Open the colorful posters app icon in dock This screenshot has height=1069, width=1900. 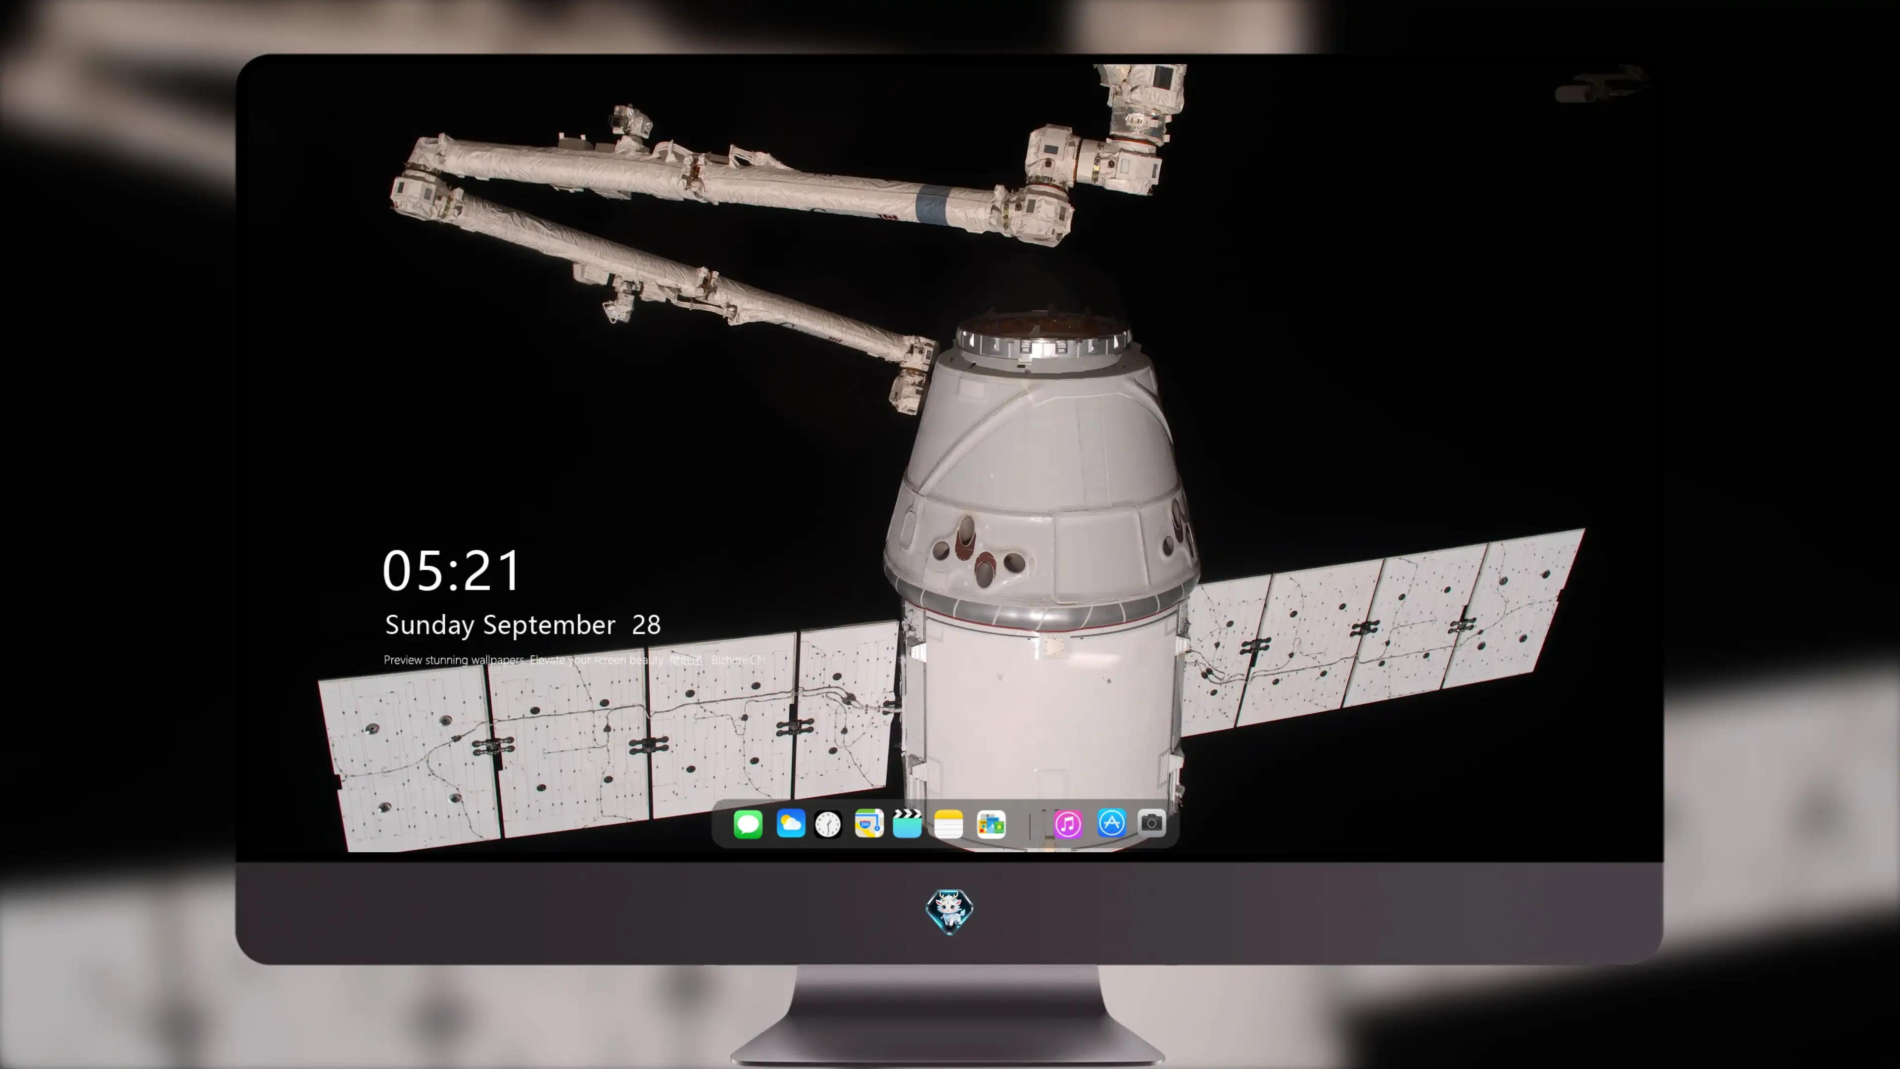(991, 824)
